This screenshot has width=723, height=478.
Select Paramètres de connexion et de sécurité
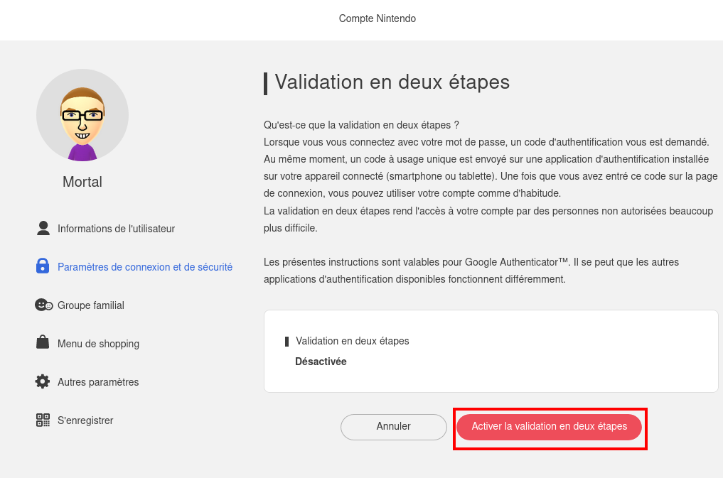[x=145, y=267]
